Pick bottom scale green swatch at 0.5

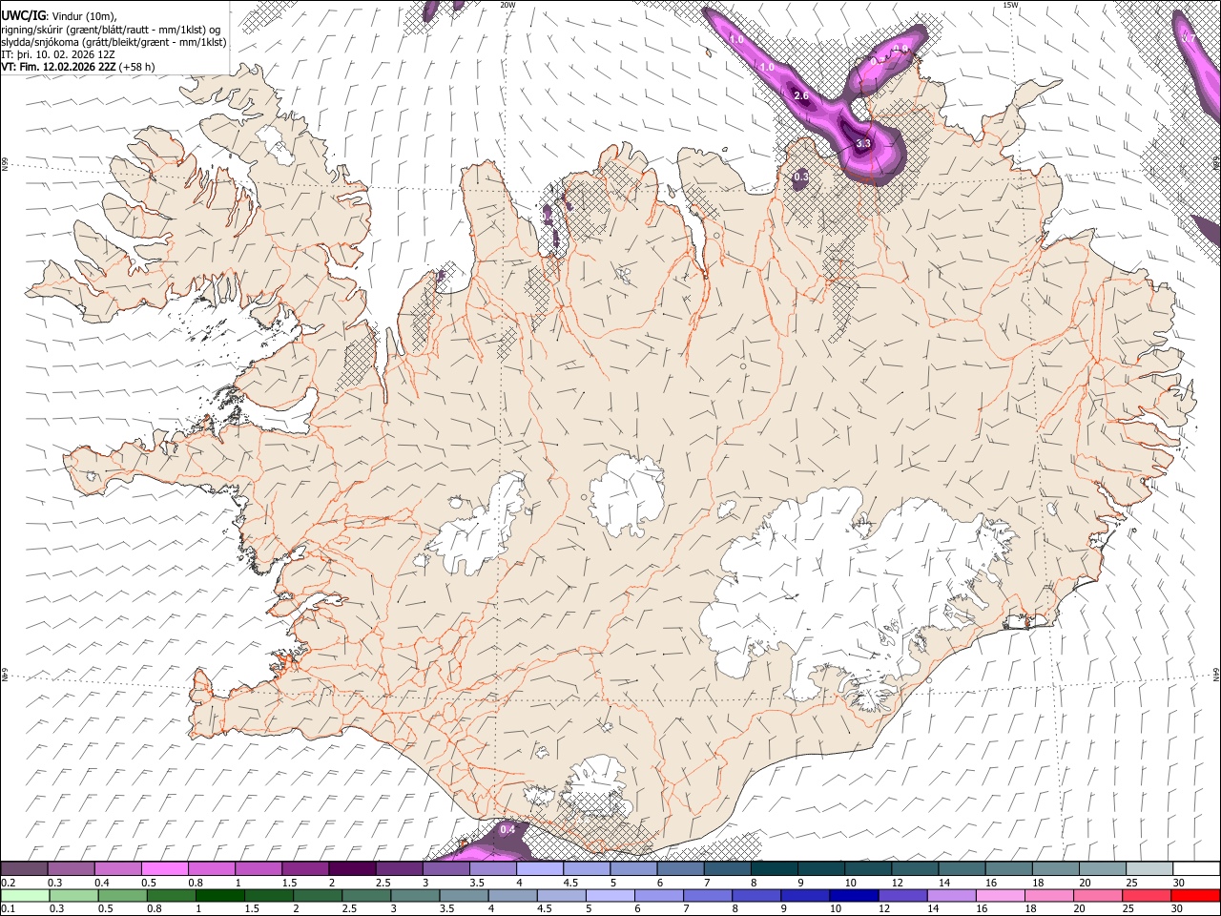pos(122,895)
